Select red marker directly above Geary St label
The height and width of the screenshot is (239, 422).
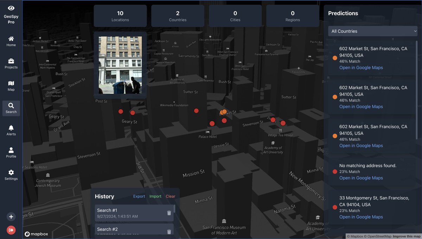coord(133,113)
